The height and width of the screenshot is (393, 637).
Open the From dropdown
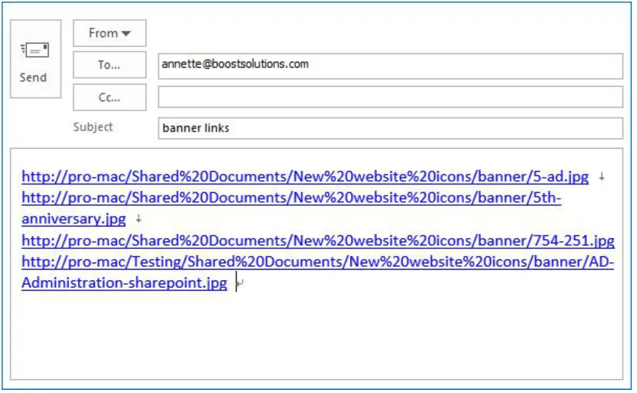[x=110, y=33]
